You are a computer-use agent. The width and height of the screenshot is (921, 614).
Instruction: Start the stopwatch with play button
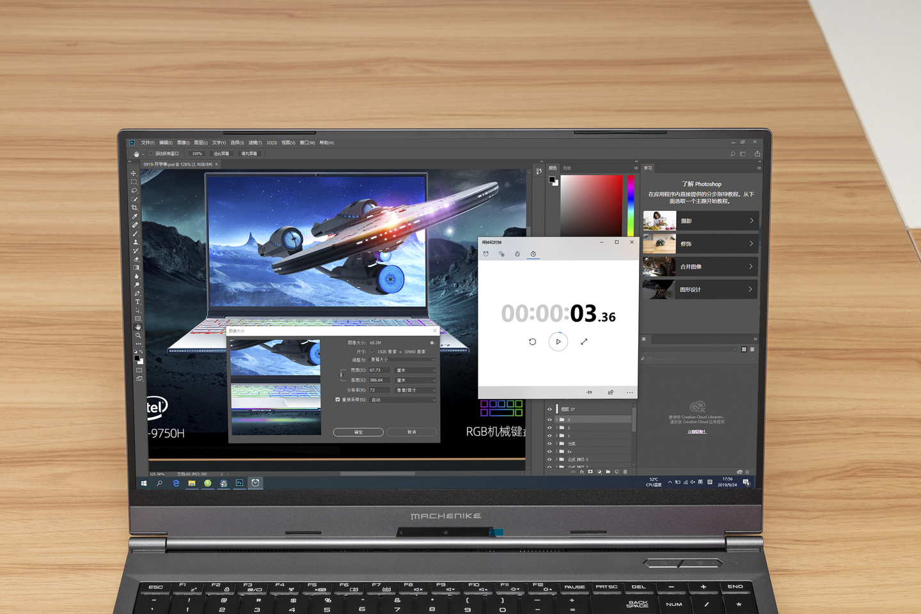tap(558, 342)
